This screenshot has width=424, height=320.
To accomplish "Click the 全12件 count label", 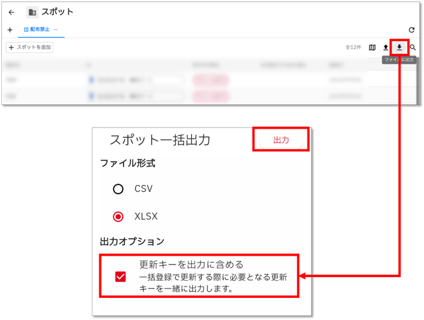I will (352, 47).
